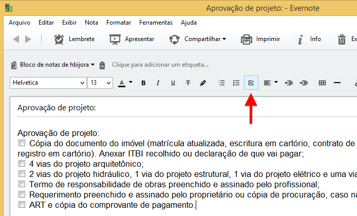Toggle italic formatting
The image size is (357, 216).
(x=158, y=83)
